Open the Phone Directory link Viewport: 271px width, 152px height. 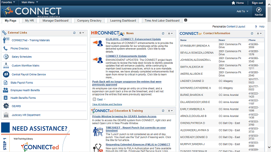point(19,49)
